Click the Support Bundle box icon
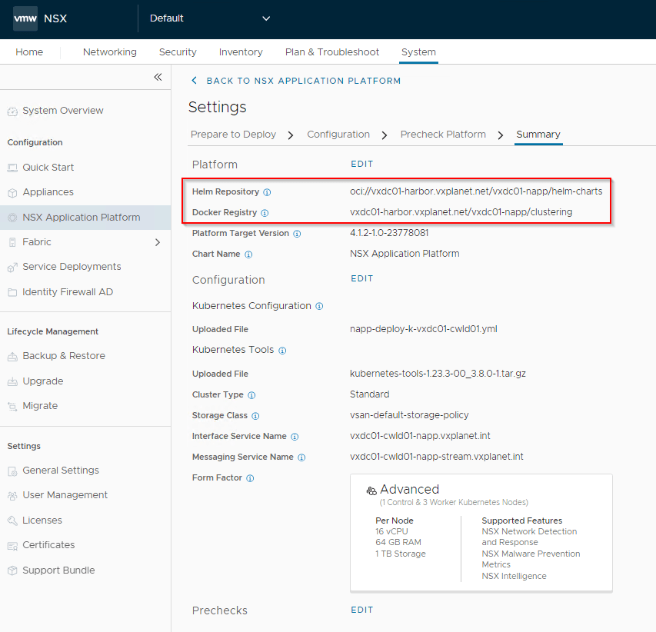 pyautogui.click(x=12, y=570)
